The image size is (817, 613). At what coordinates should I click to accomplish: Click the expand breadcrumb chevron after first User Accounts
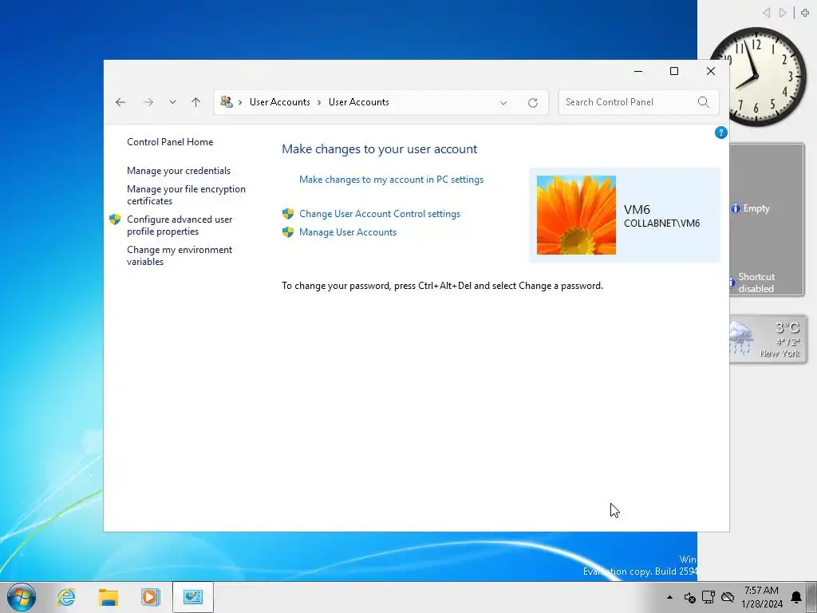(x=319, y=102)
